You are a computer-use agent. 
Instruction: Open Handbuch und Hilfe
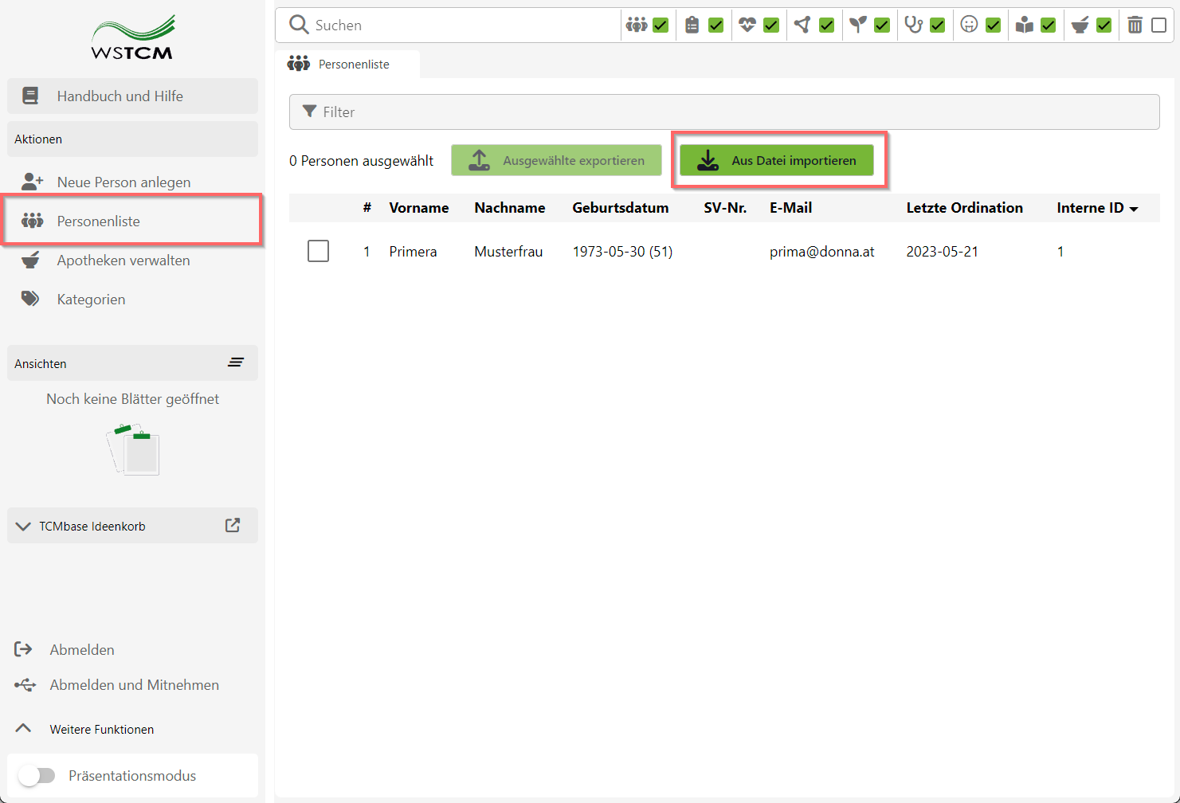(120, 96)
